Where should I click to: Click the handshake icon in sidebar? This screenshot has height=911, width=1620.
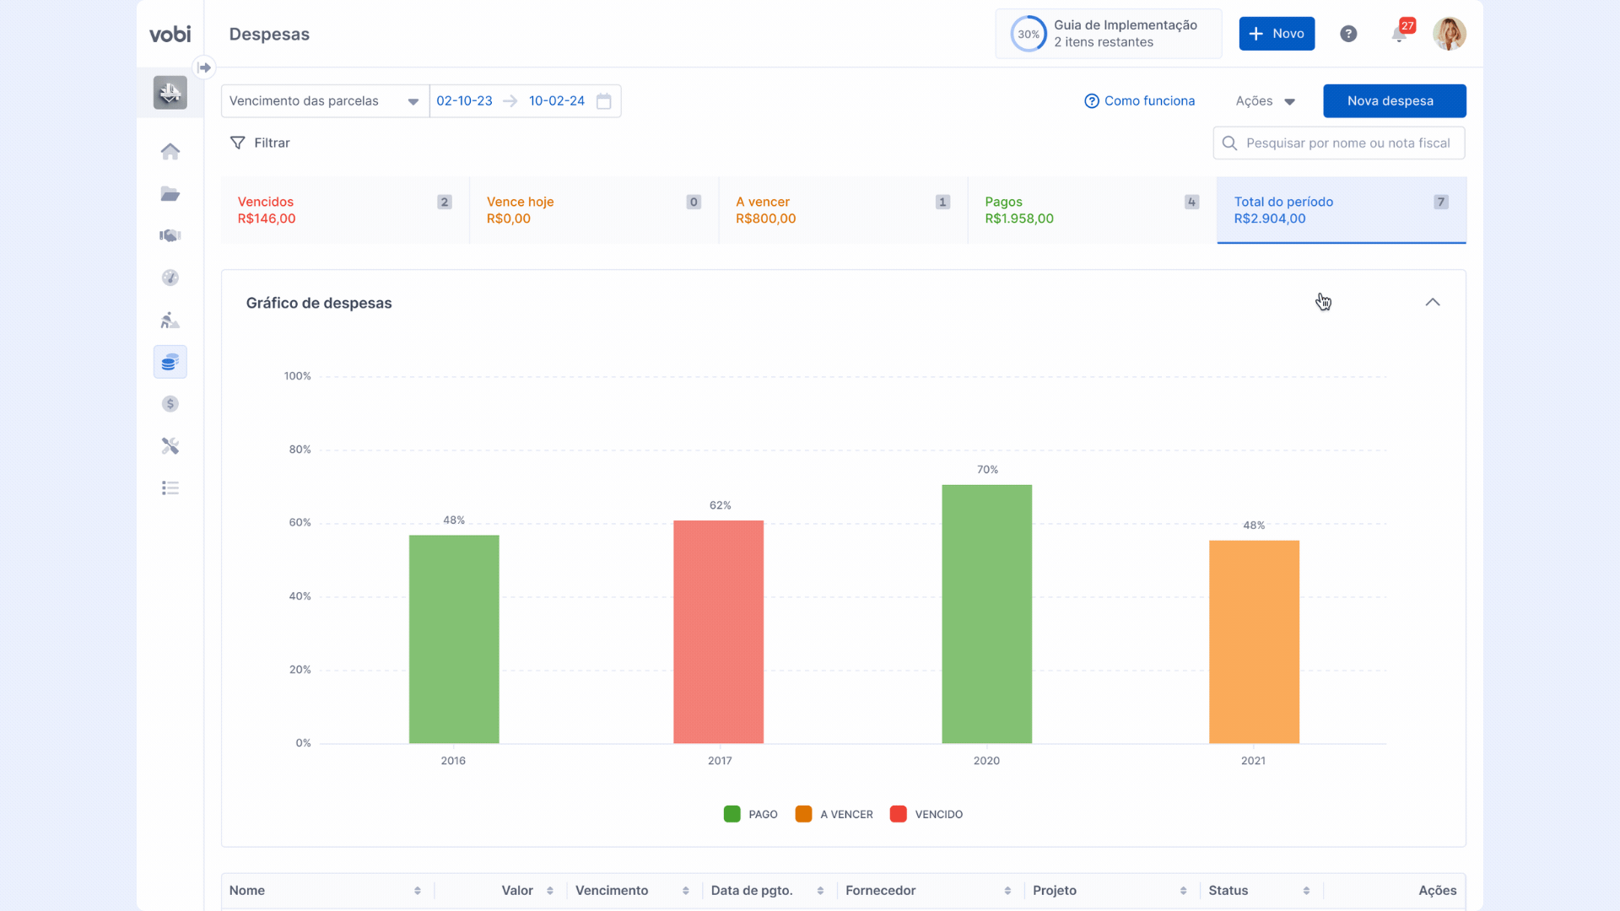[x=170, y=235]
